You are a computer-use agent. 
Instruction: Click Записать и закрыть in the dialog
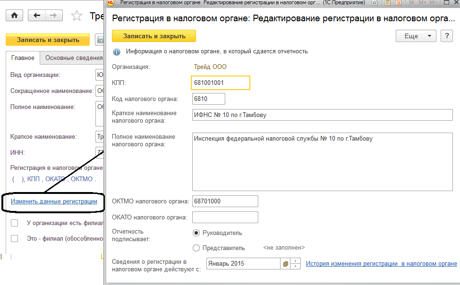tap(154, 36)
